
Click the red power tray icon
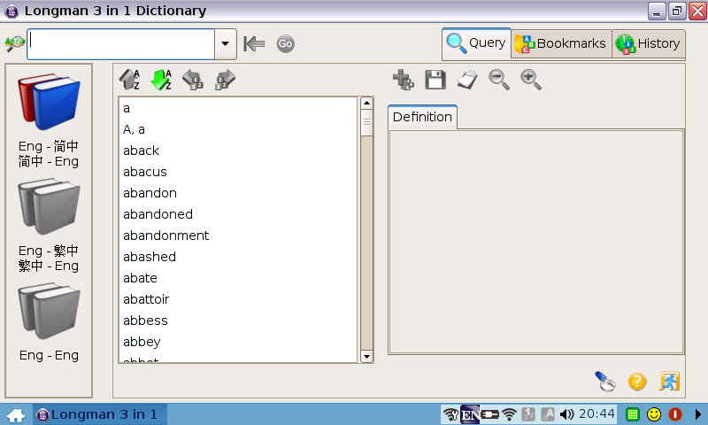[x=675, y=414]
